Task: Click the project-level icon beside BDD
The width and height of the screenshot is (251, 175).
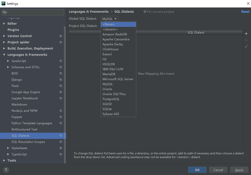Action: pos(61,73)
